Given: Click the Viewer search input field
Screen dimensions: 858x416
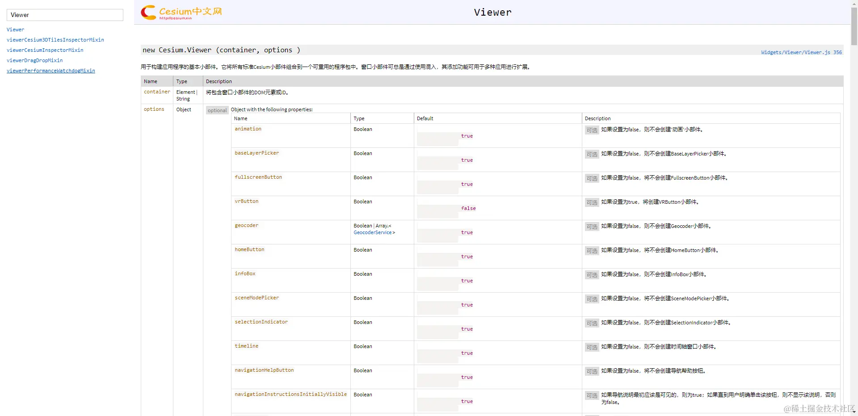Looking at the screenshot, I should coord(65,15).
